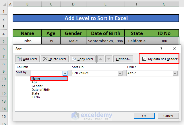Click the Move Up arrow

coord(101,59)
